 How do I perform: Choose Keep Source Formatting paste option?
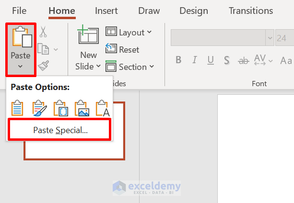click(x=39, y=108)
